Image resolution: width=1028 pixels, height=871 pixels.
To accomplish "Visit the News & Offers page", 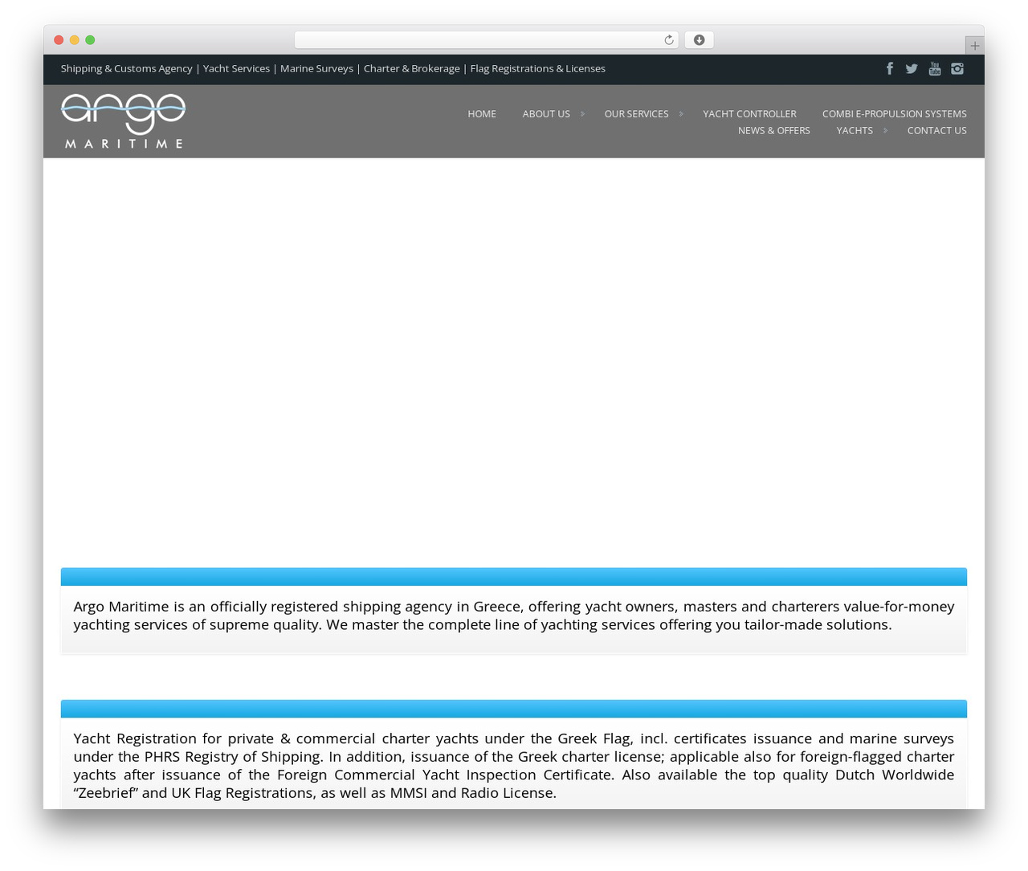I will click(774, 130).
